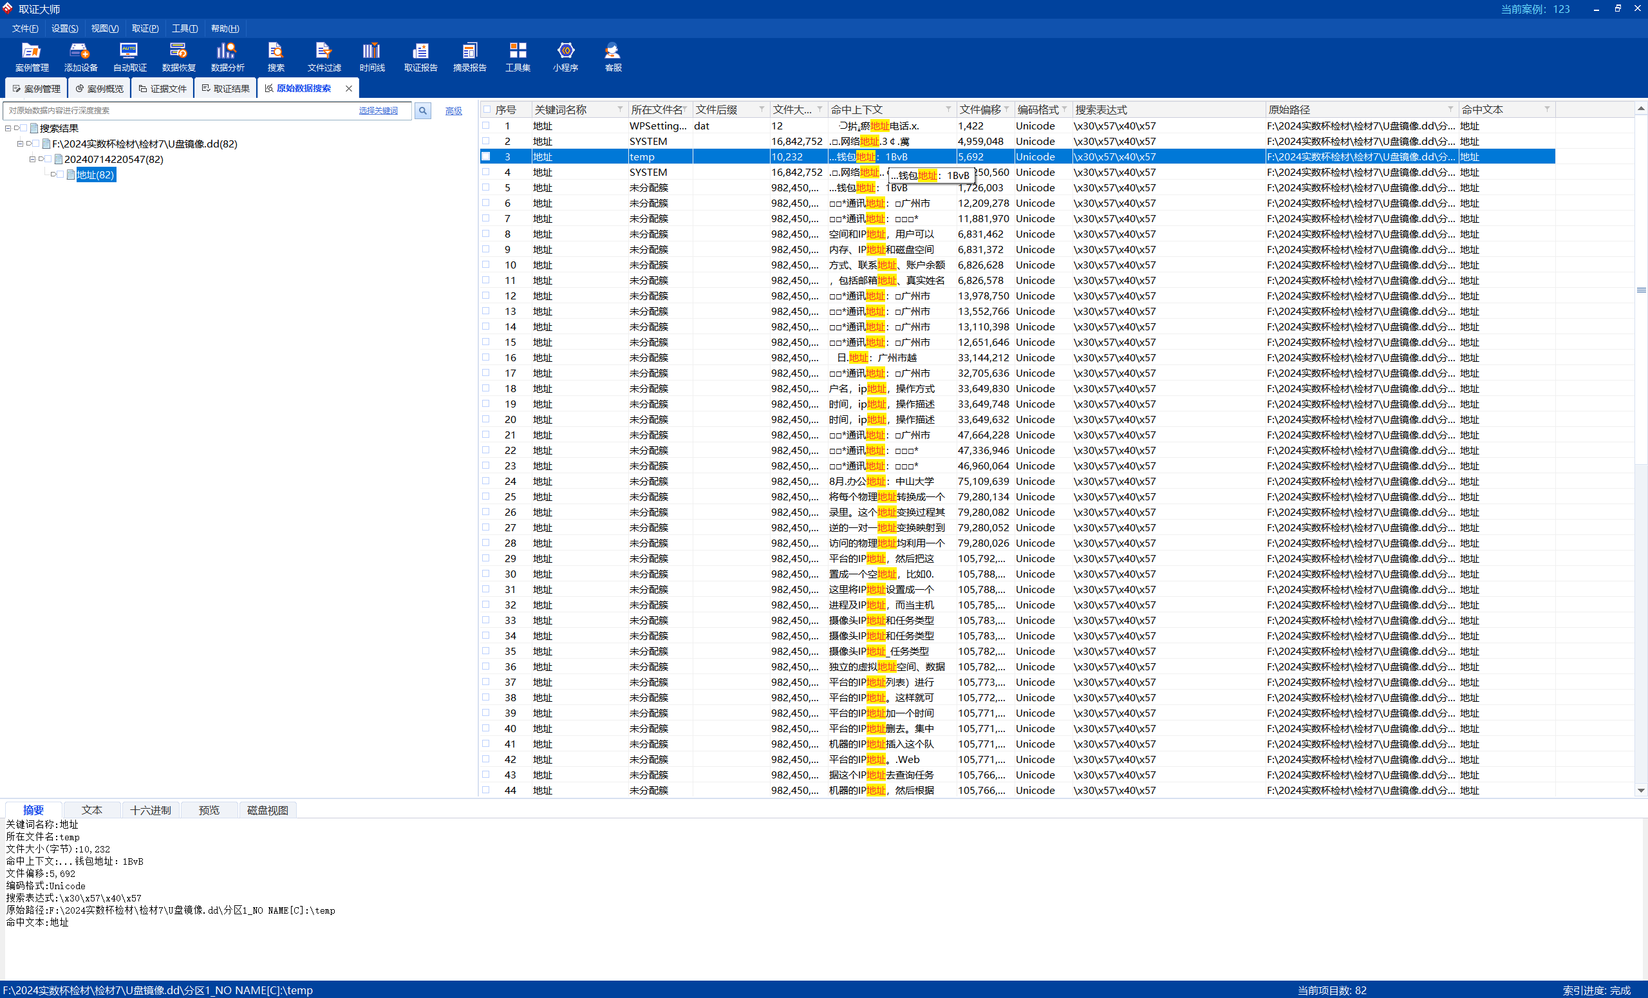Sort by 搜索表达式 column header
The image size is (1648, 998).
tap(1169, 109)
